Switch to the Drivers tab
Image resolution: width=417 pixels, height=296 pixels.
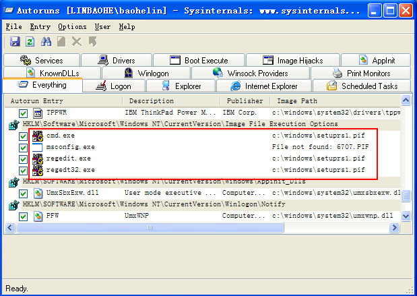click(x=117, y=60)
